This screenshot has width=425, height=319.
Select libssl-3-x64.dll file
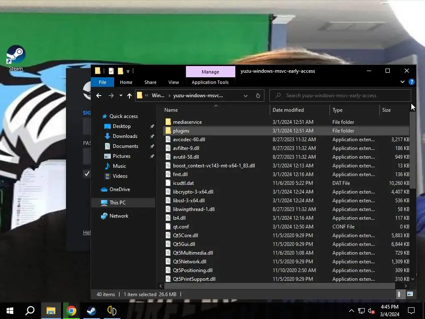pos(189,201)
